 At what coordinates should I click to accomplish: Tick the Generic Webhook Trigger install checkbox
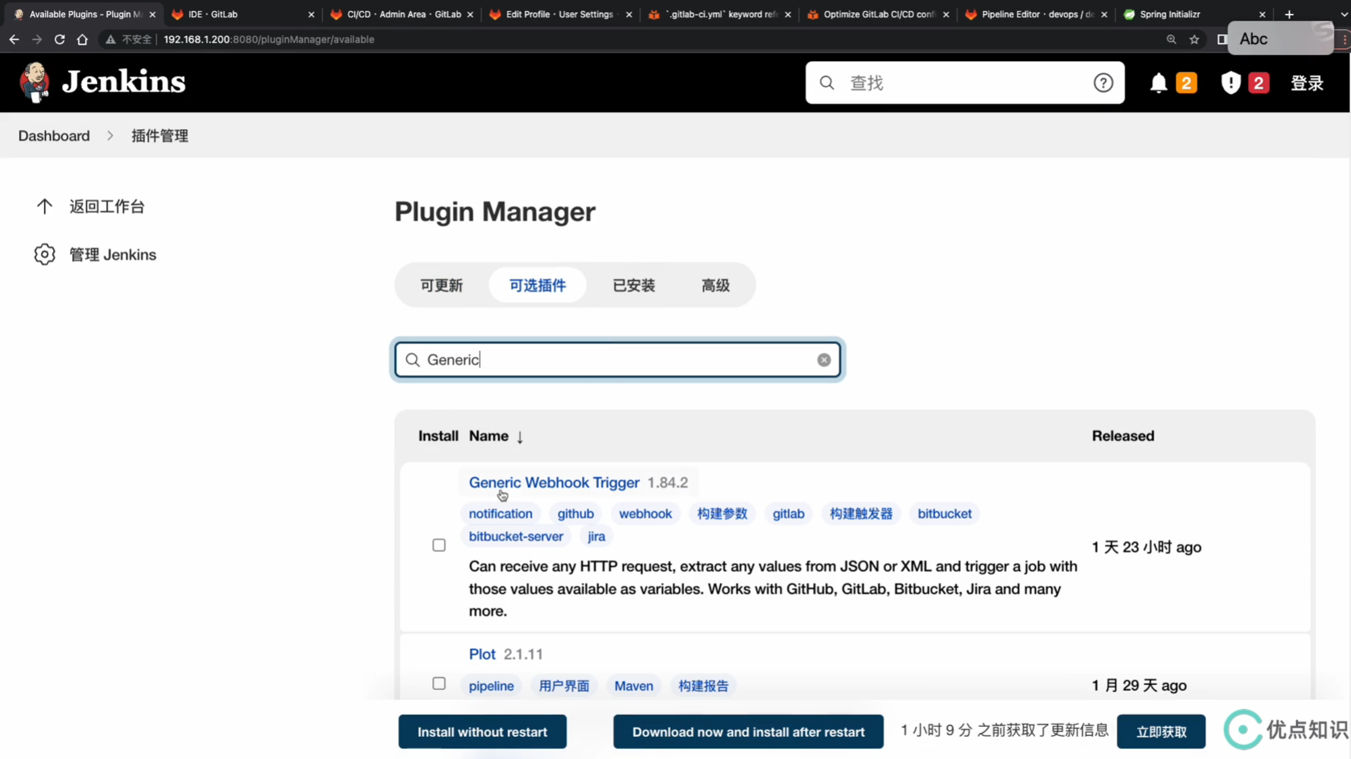[x=439, y=545]
